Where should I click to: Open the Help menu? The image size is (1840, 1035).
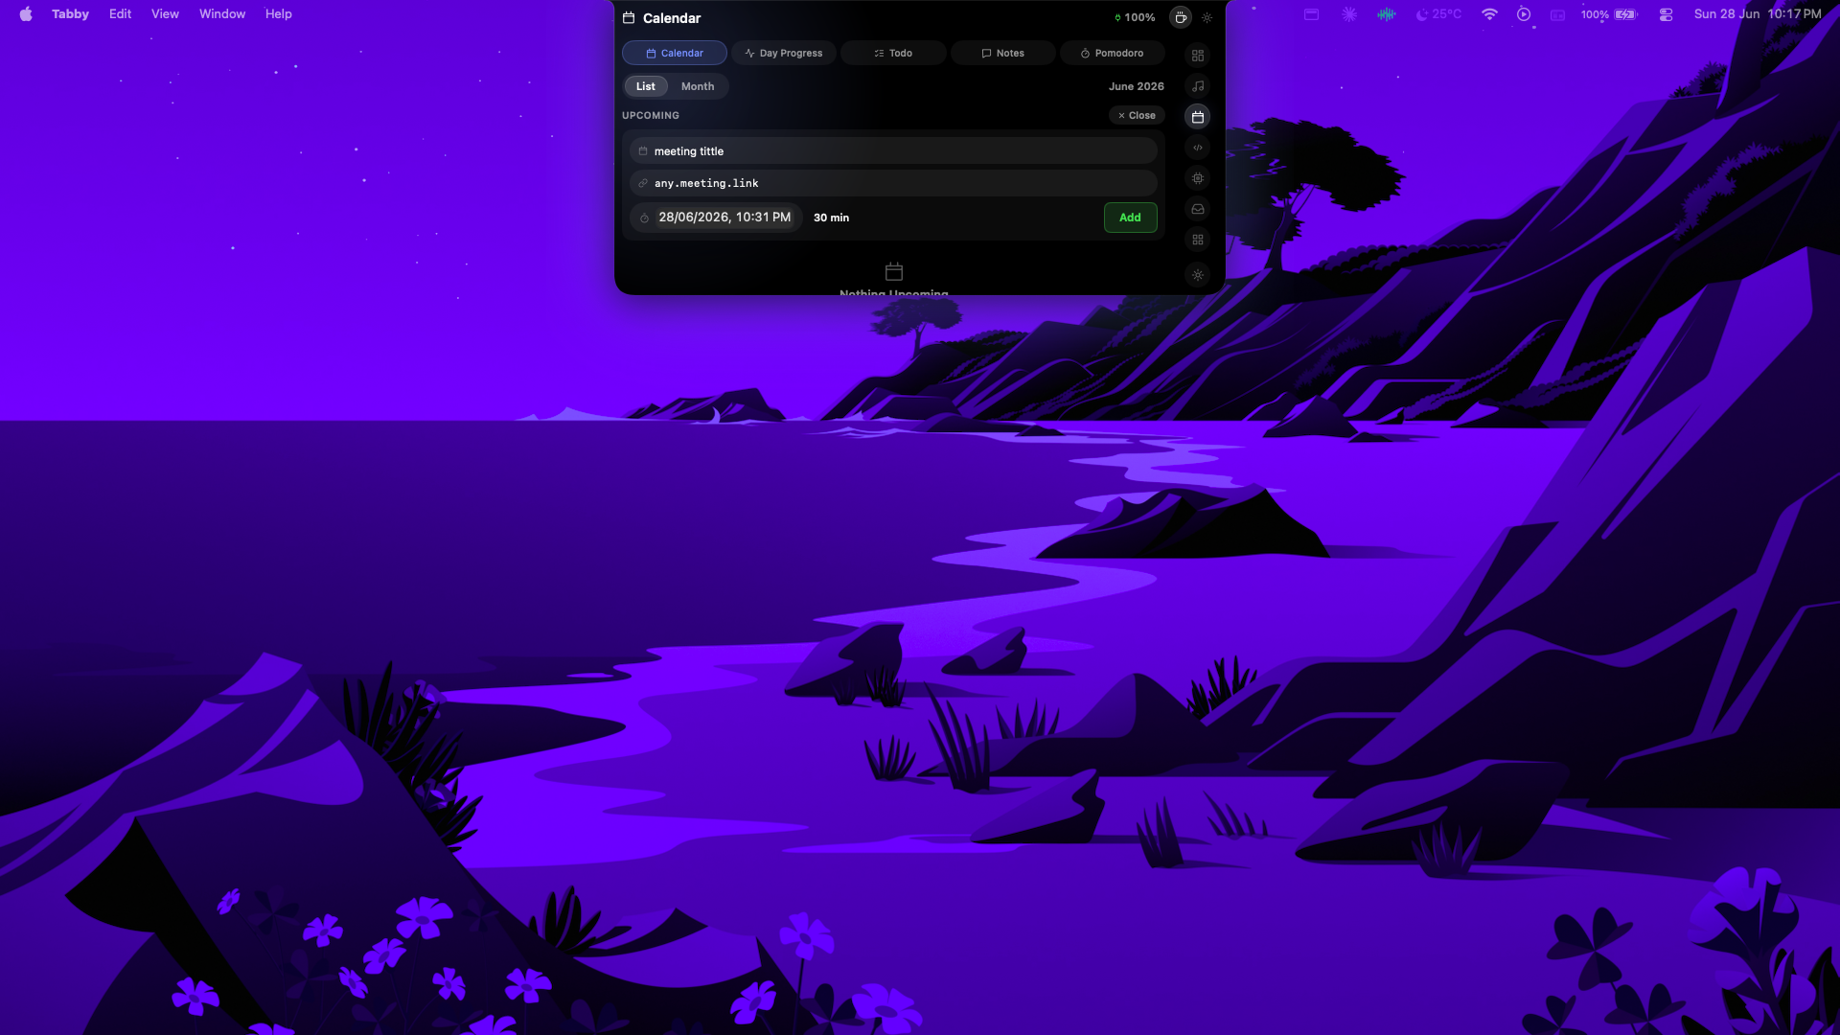click(x=279, y=14)
